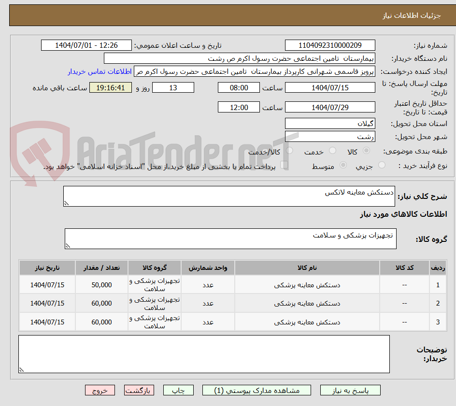Click the چاپ button
Viewport: 456px width, 406px height.
click(178, 390)
